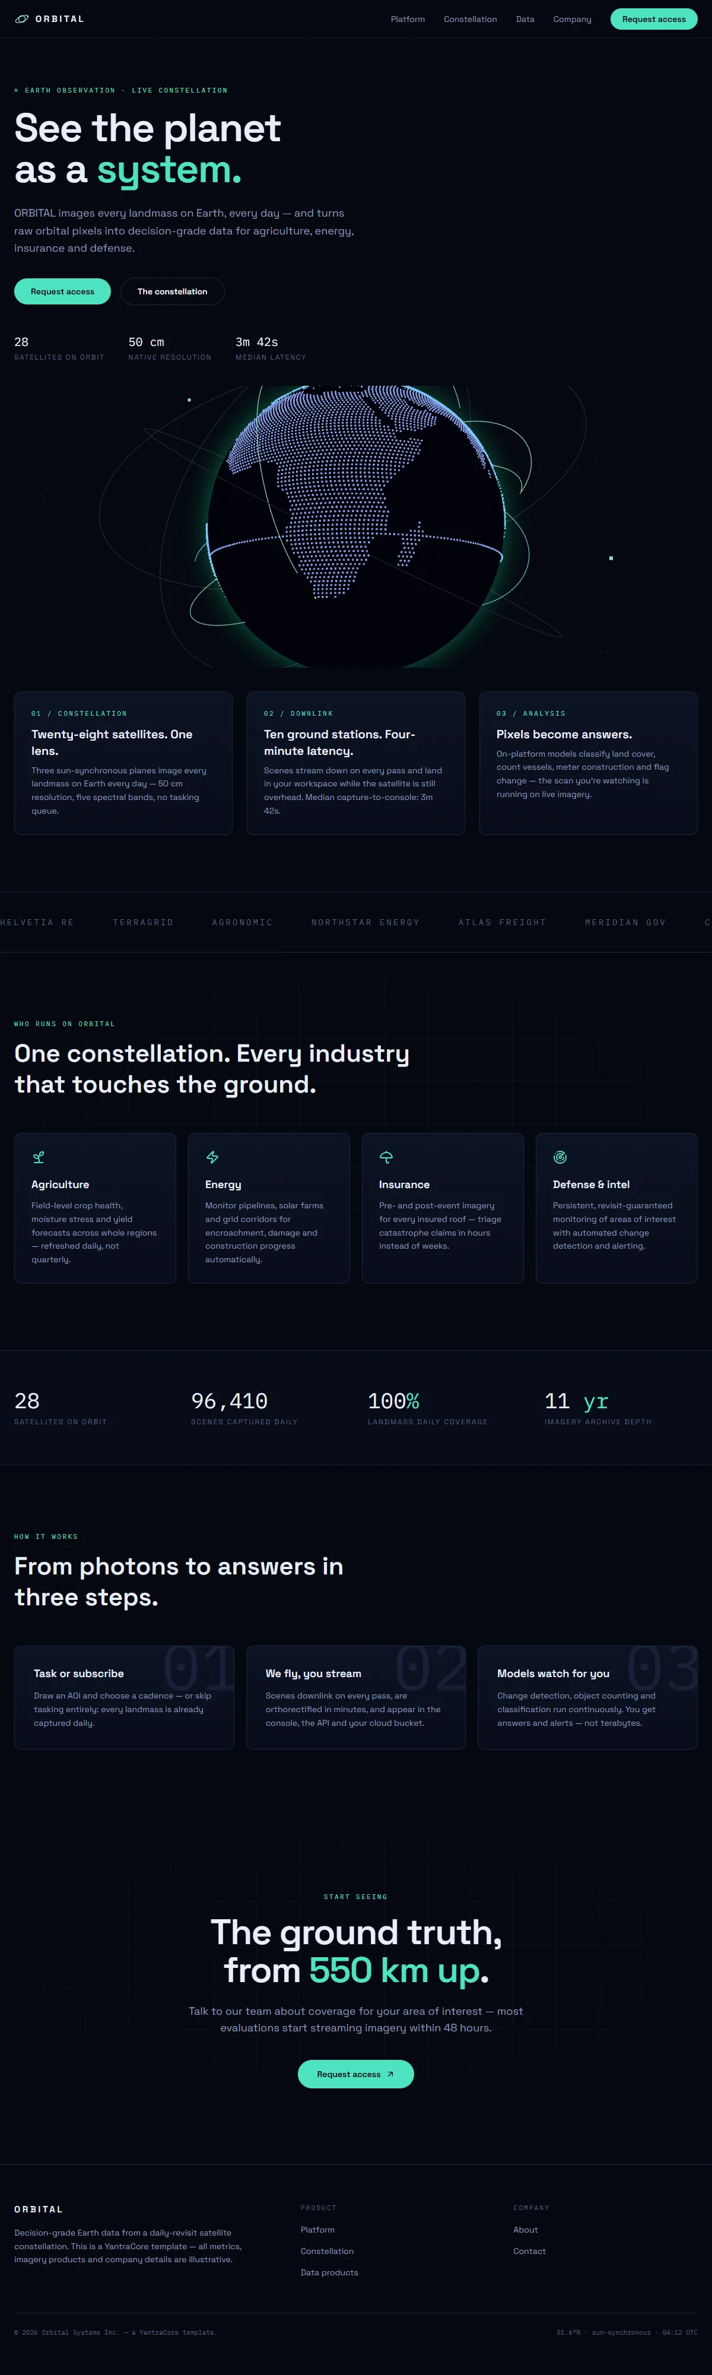Click the 51.6°N sun-synchronous UTC status text

(627, 2333)
